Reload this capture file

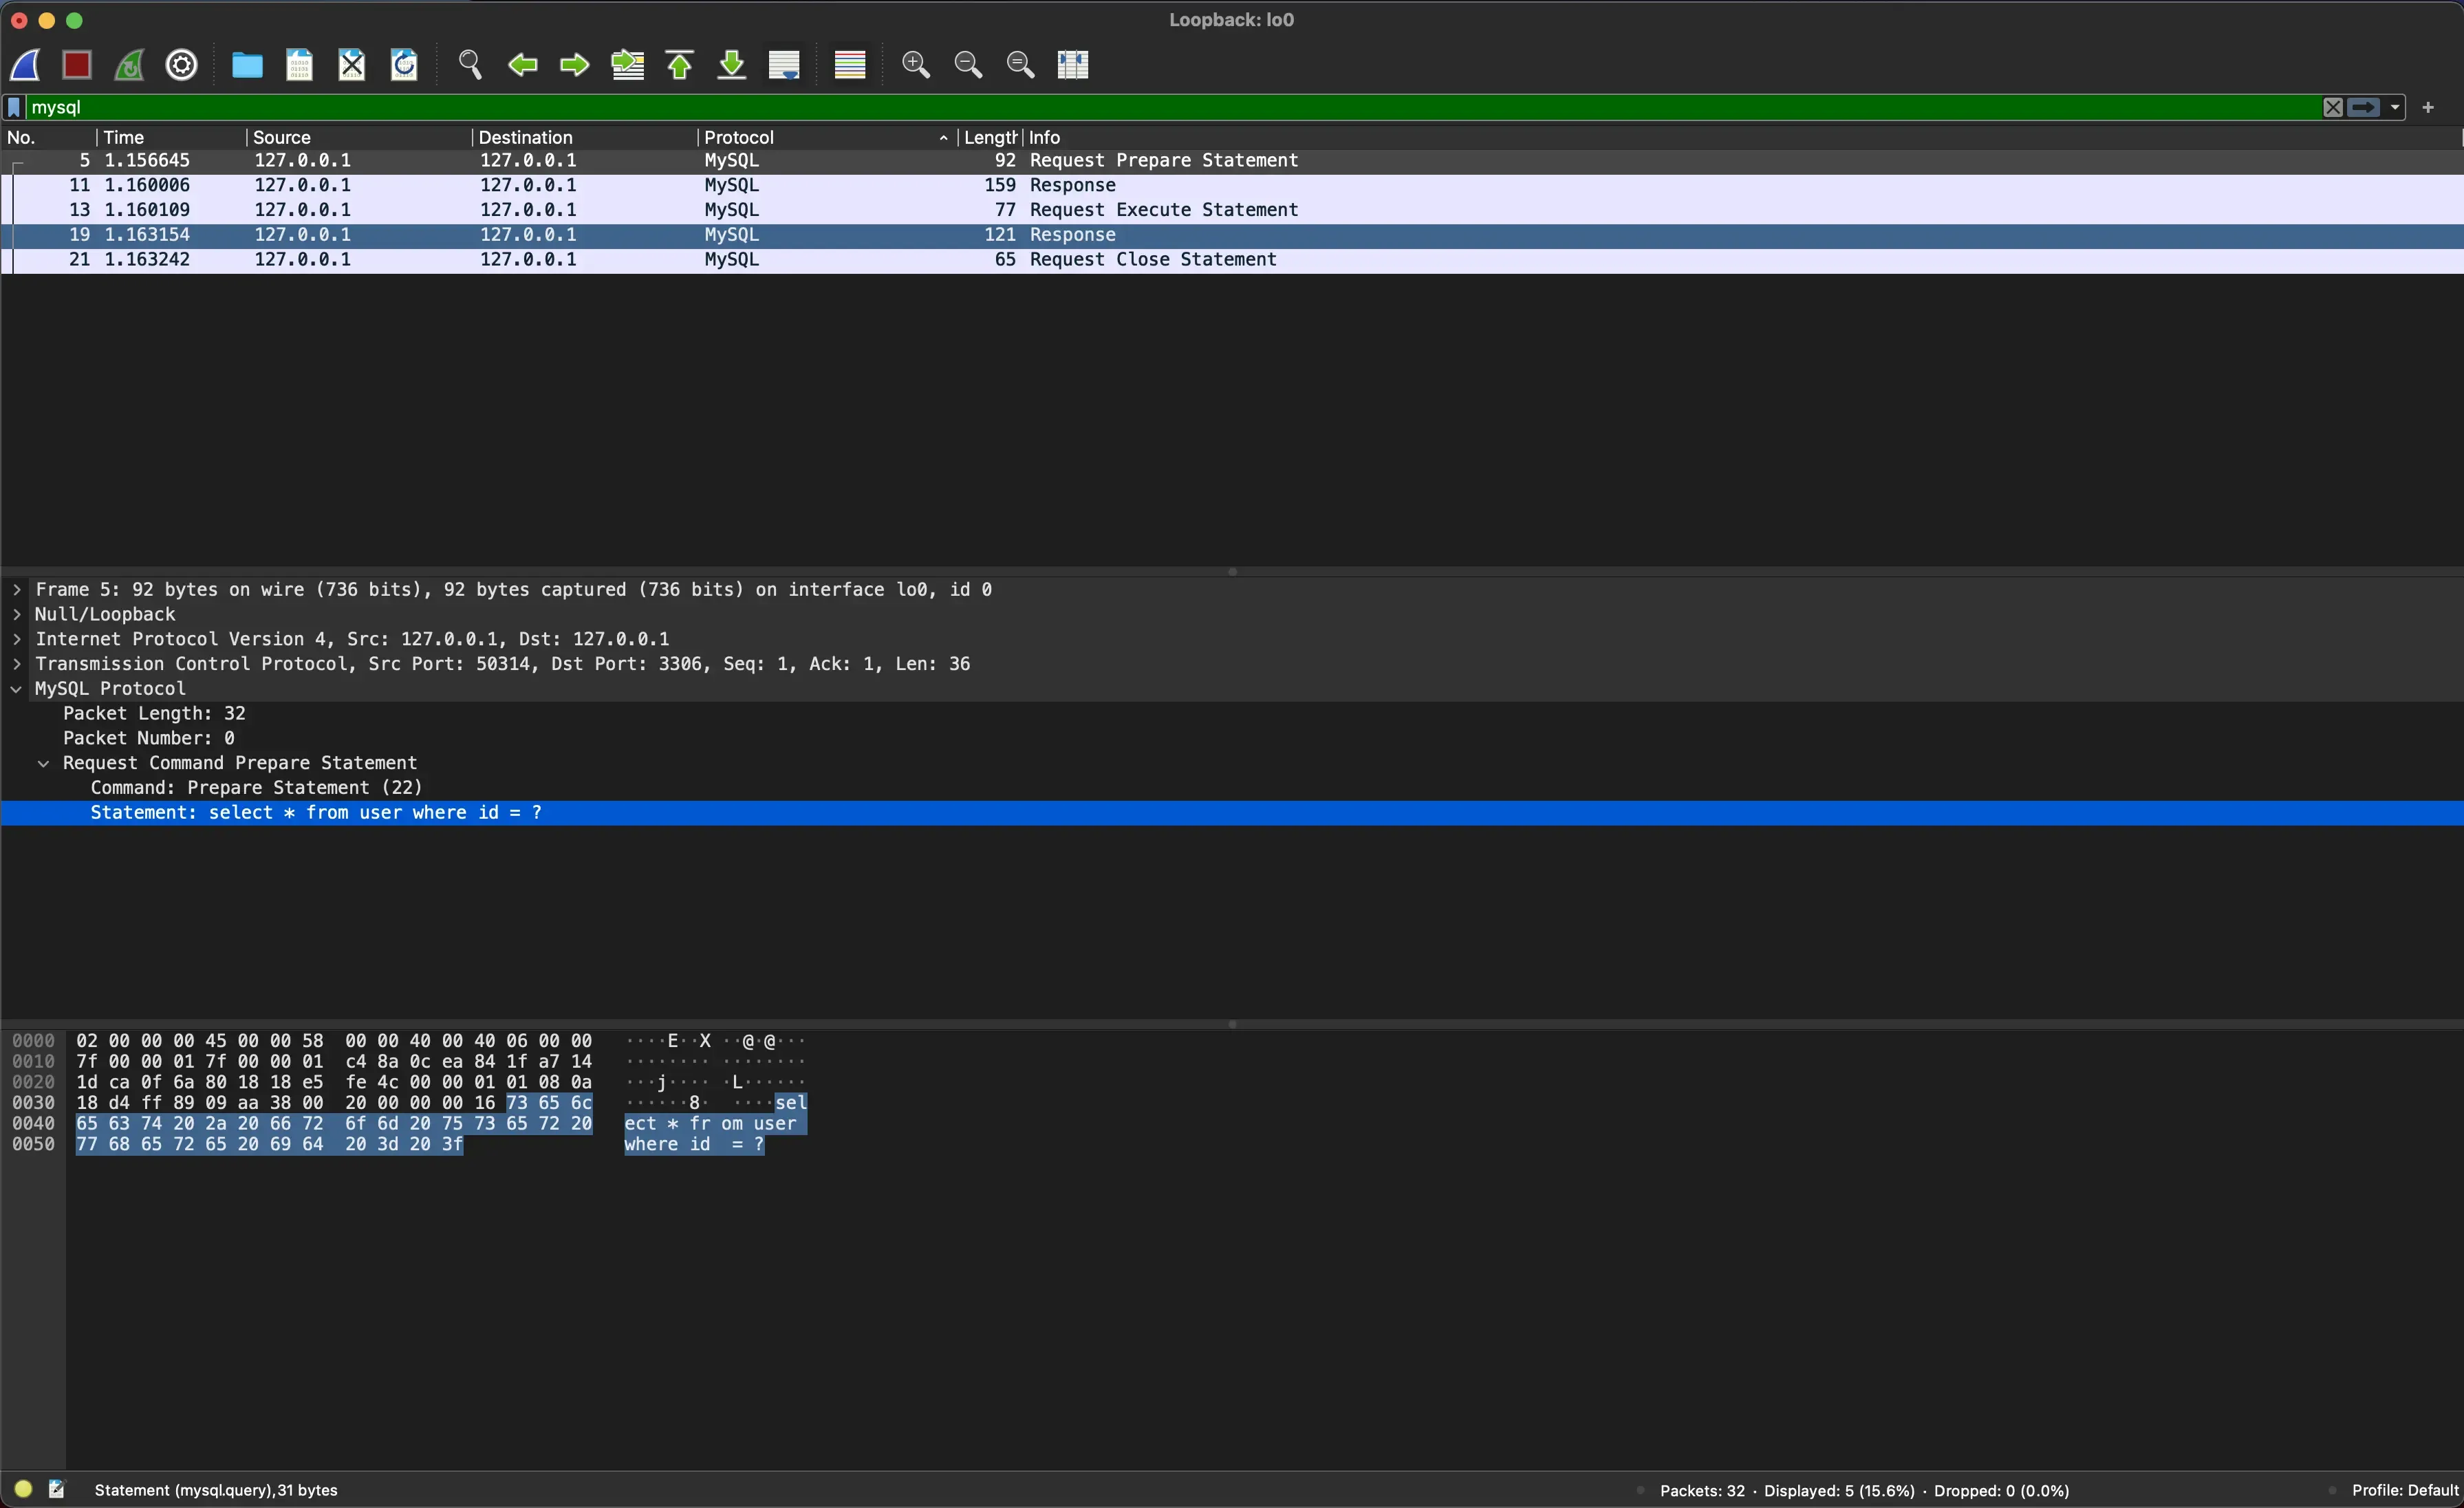404,65
